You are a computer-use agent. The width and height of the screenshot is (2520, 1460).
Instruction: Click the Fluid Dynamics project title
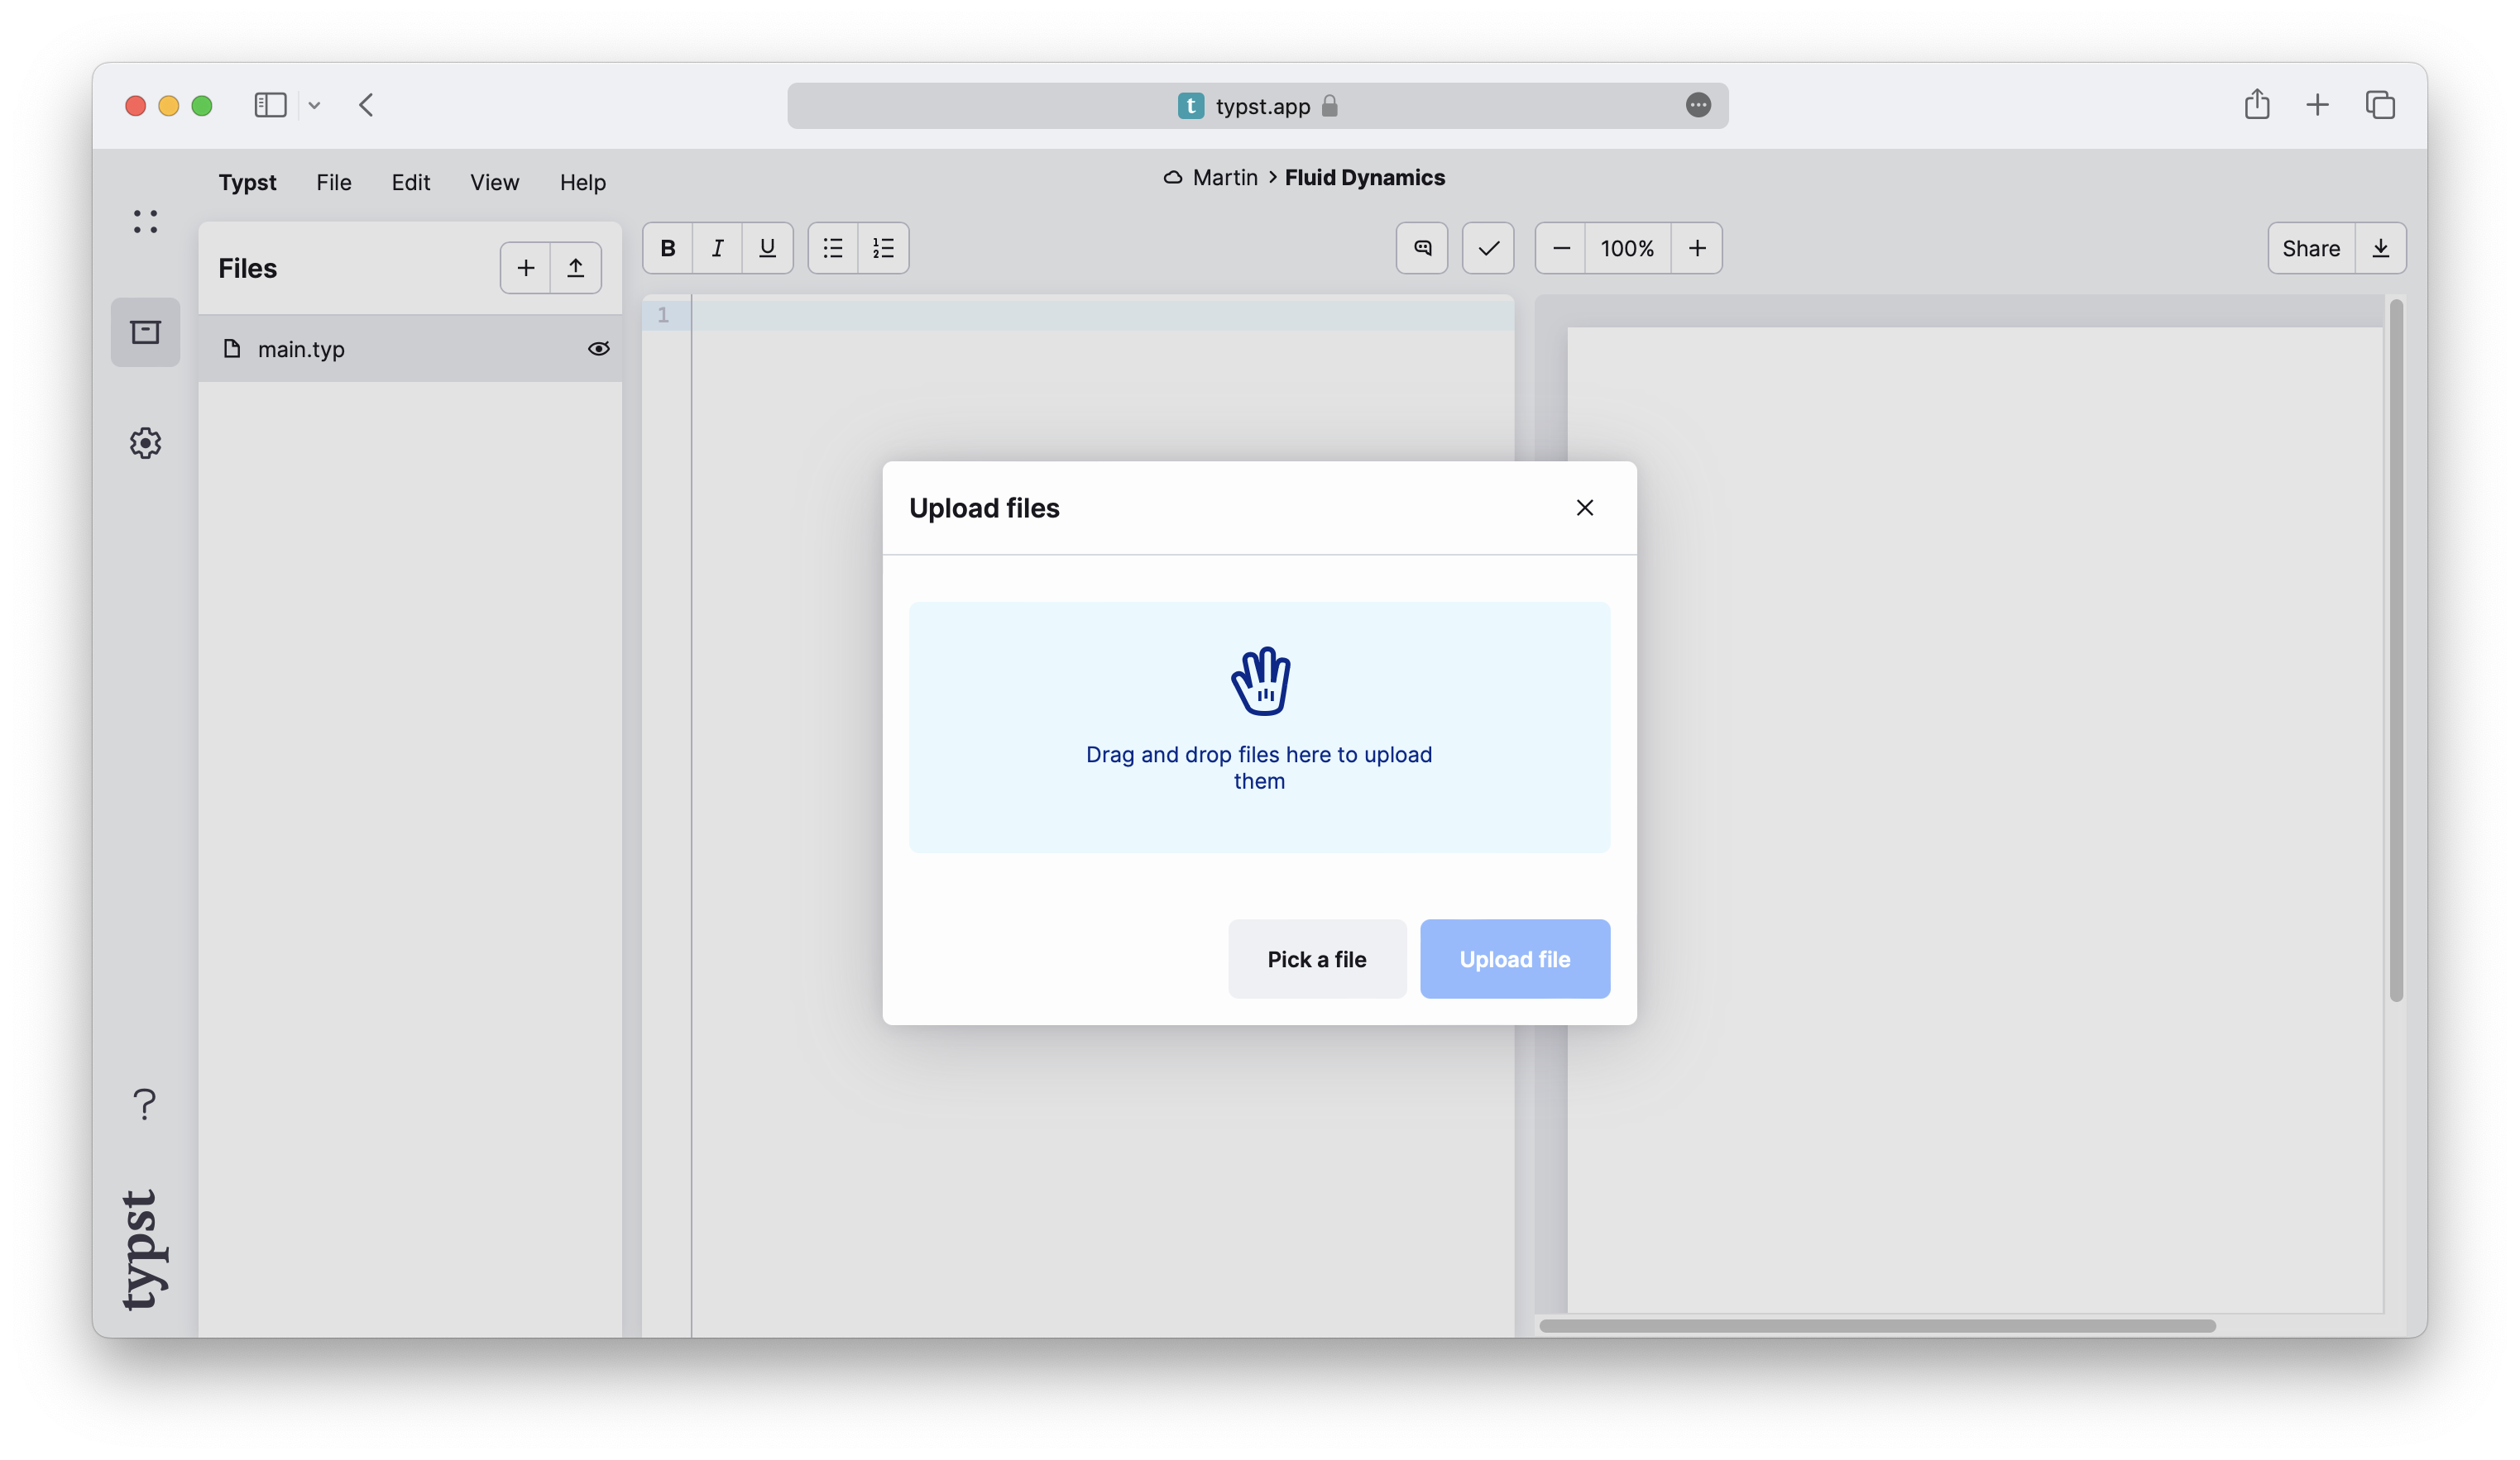[1365, 177]
